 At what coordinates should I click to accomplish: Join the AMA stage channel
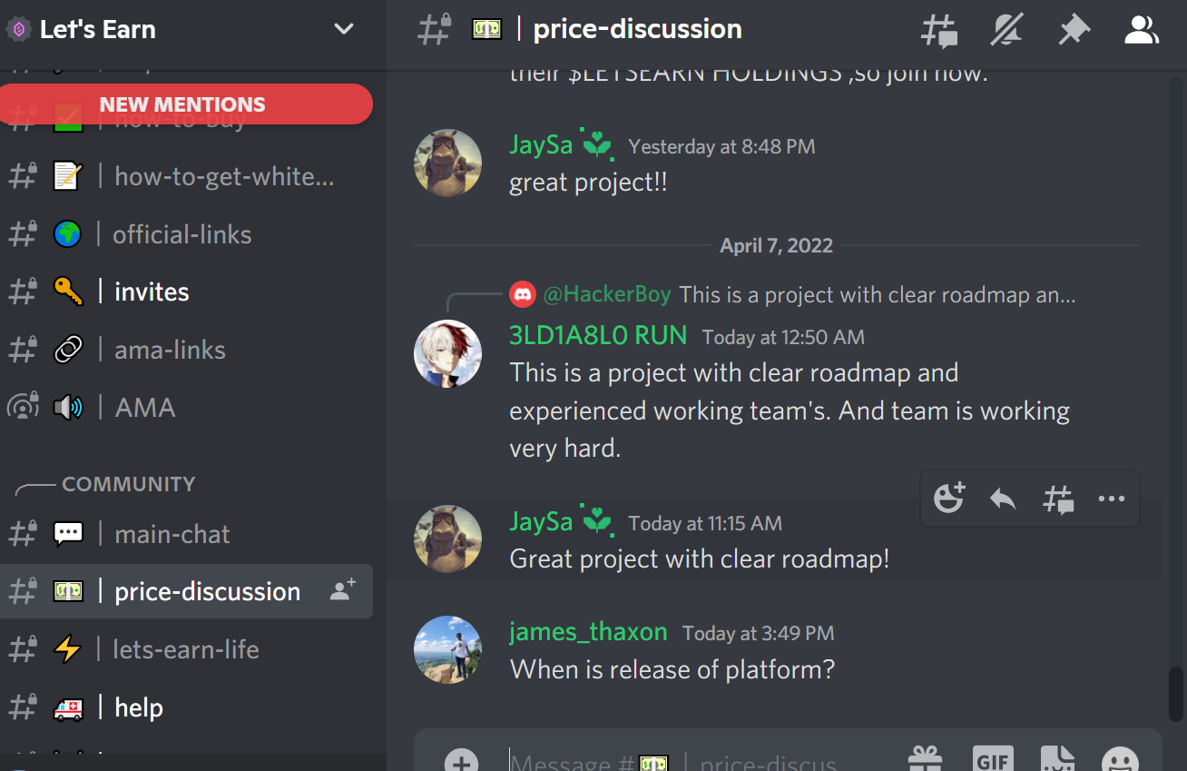186,407
